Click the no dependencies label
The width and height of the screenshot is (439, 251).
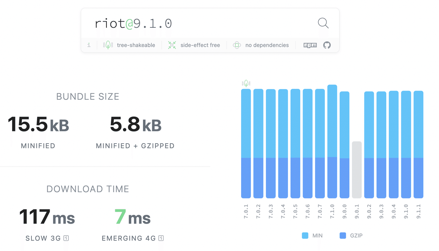pos(267,45)
